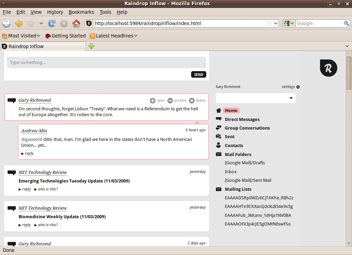
Task: Open the Edit menu
Action: (21, 12)
